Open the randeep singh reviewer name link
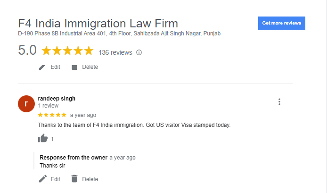This screenshot has width=327, height=193. 57,99
